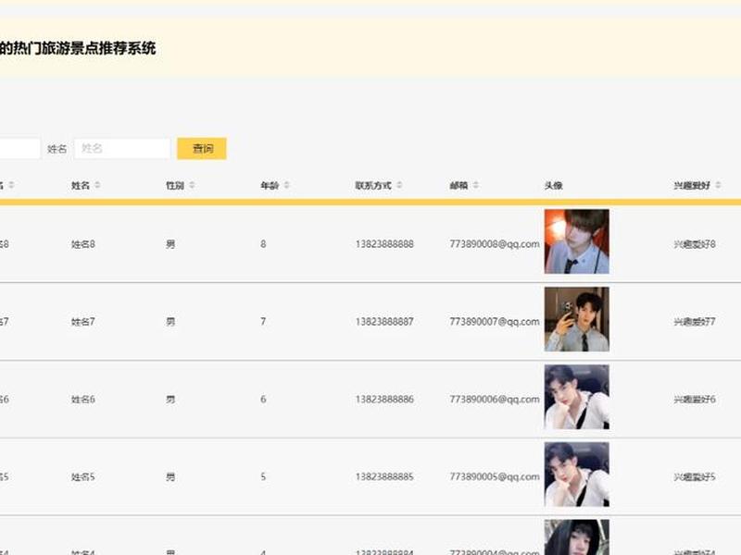Screen dimensions: 741x555
Task: Click email 773890005@qq.com cell
Action: 495,476
